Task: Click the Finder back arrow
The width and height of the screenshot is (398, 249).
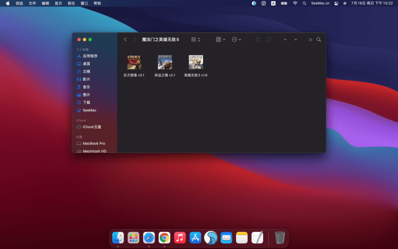Action: (x=125, y=40)
